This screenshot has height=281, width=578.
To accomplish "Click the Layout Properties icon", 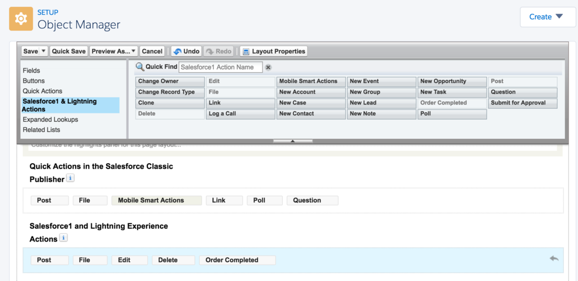I will click(246, 51).
